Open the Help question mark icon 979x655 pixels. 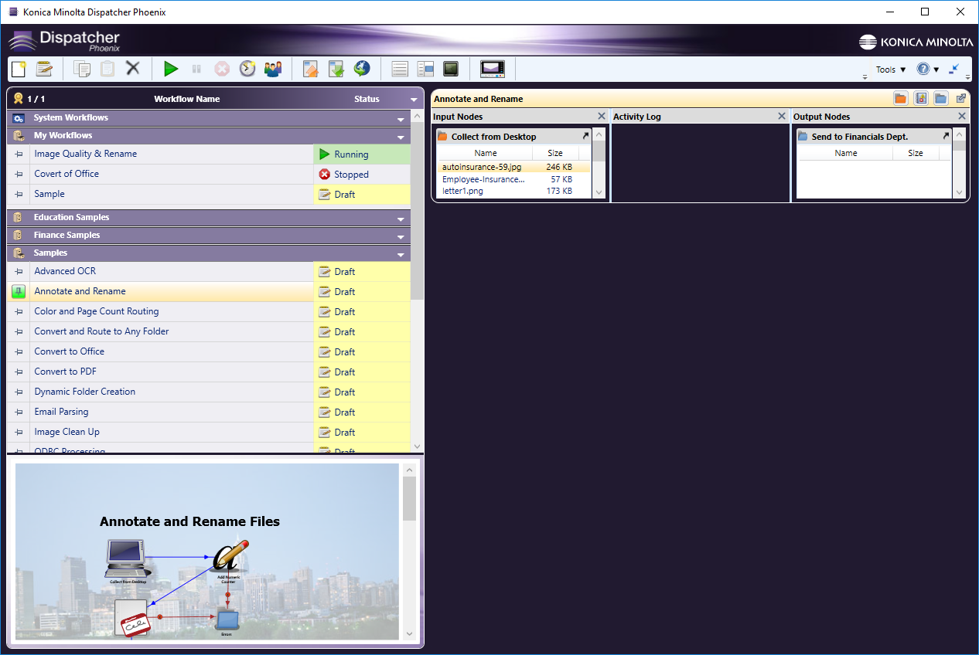923,69
